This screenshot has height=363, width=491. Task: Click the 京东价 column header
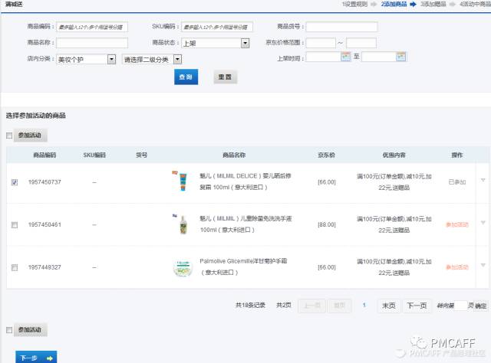coord(326,155)
